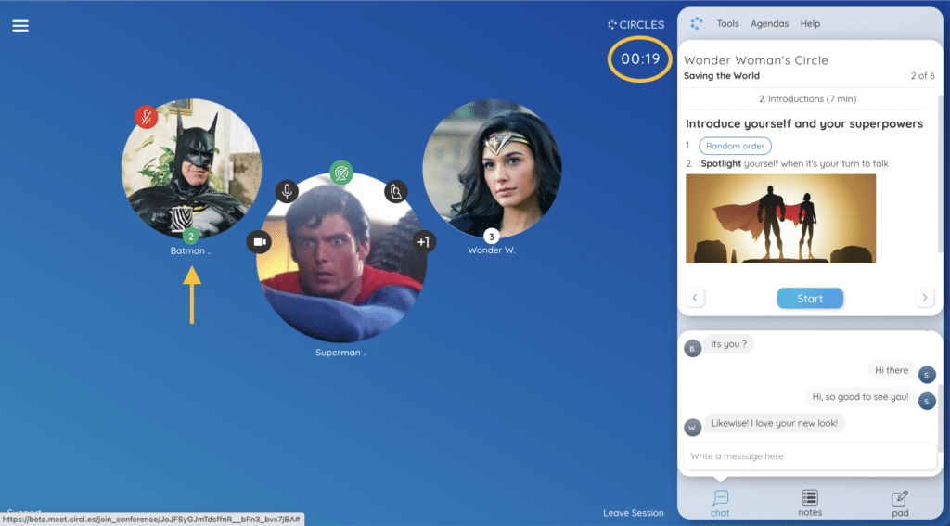Go to previous agenda step arrow

695,298
